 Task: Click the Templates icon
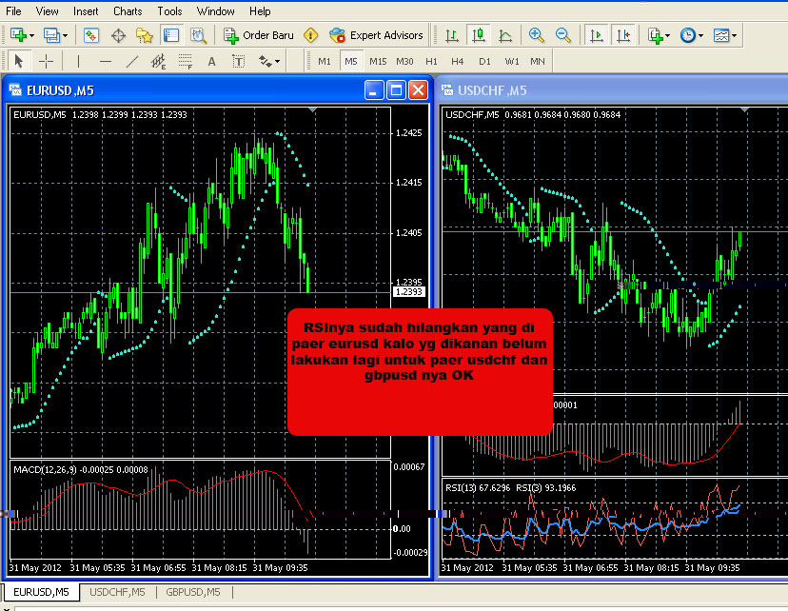(x=721, y=35)
